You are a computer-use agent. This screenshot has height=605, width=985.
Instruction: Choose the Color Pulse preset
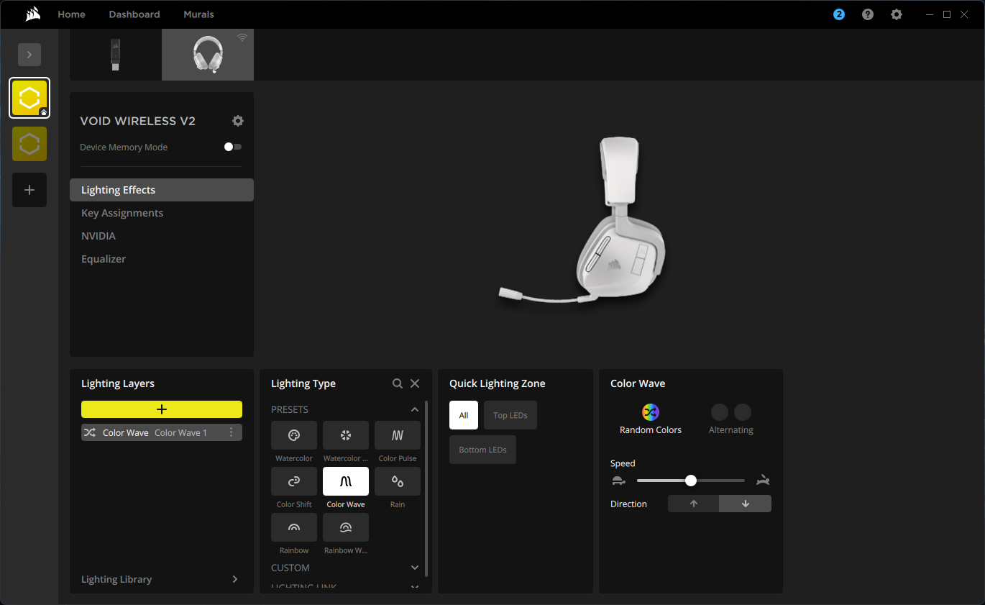coord(398,435)
